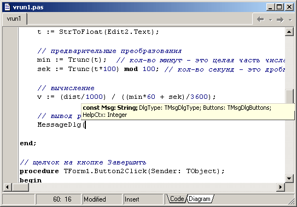
Task: Click the 'v := (dist/1000)' formula line
Action: 126,97
